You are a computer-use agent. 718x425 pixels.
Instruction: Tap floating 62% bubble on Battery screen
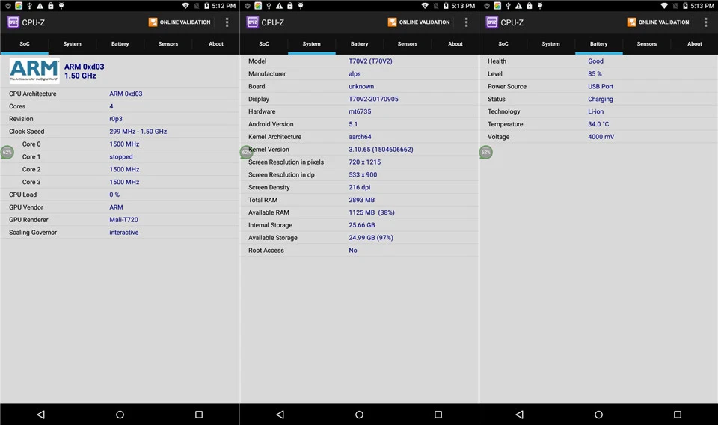(486, 152)
